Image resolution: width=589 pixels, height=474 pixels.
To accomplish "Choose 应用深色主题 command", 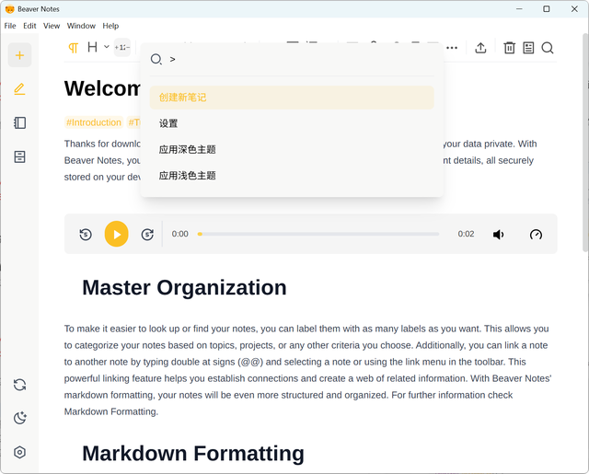I will 292,149.
